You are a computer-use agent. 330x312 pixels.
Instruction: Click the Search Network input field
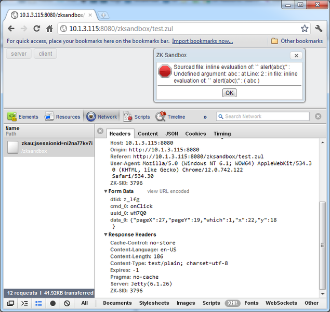[262, 116]
